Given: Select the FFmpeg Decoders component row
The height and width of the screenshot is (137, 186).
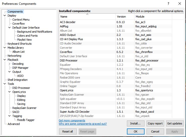Looking at the screenshot, I should click(x=115, y=69).
